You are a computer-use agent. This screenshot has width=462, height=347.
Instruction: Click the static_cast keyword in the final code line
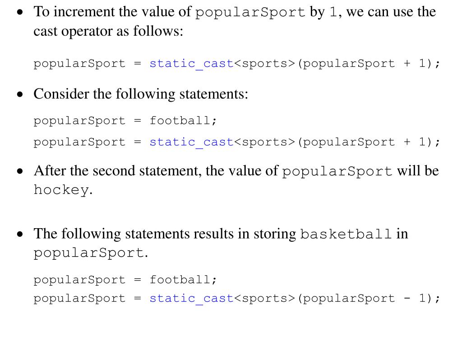(191, 299)
